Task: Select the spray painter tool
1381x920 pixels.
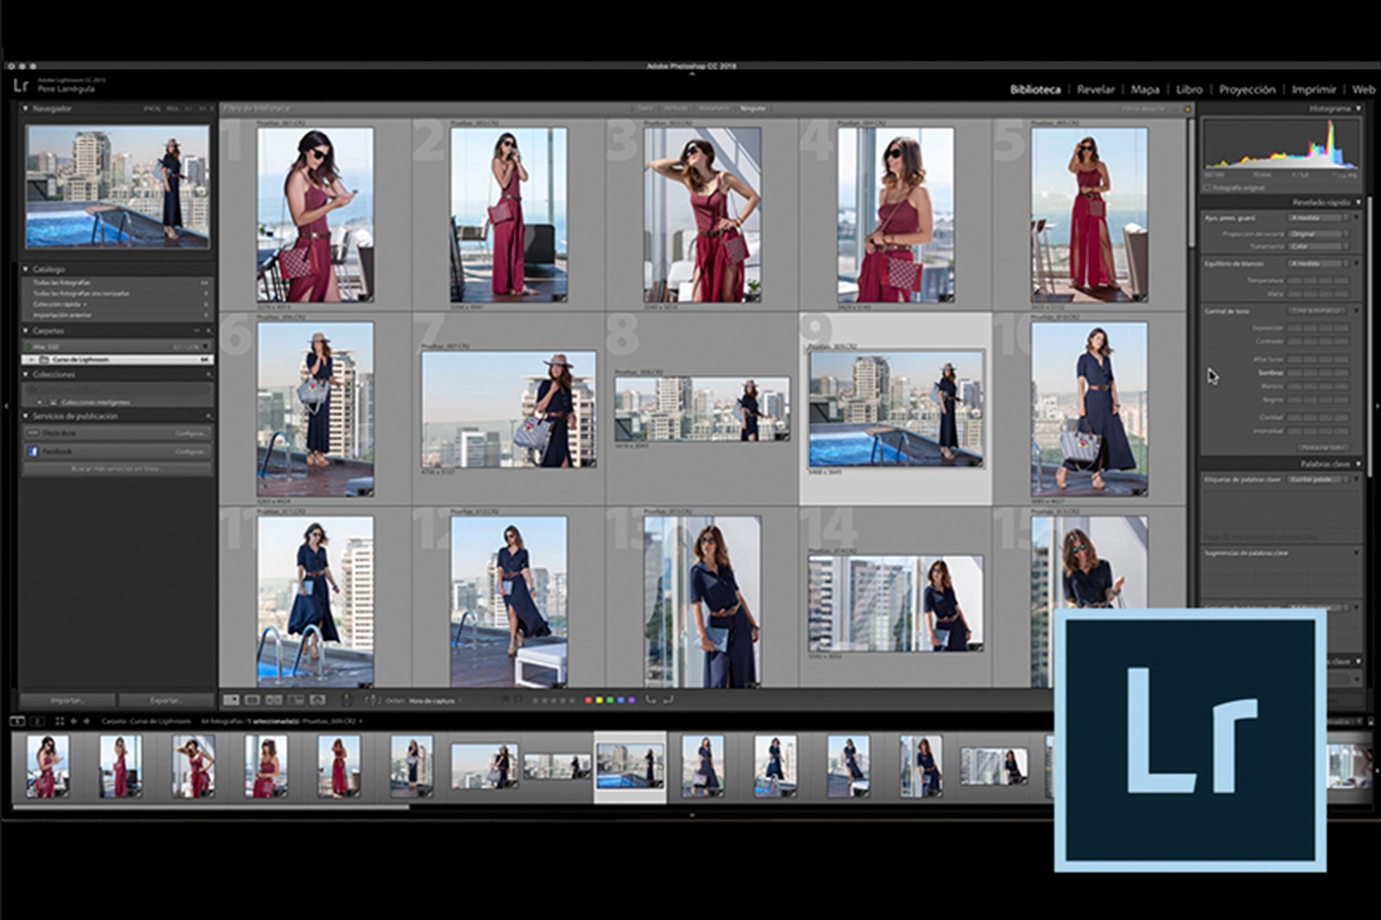Action: [346, 700]
